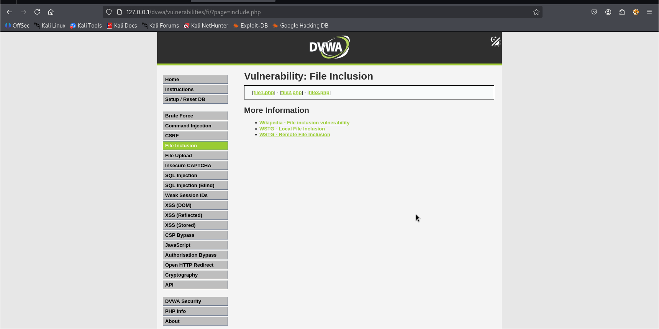Bookmark this page with the star icon
The image size is (659, 329).
pos(536,12)
